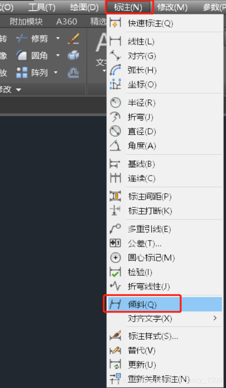Open the 修改(M) menu
The width and height of the screenshot is (226, 388).
pyautogui.click(x=172, y=8)
